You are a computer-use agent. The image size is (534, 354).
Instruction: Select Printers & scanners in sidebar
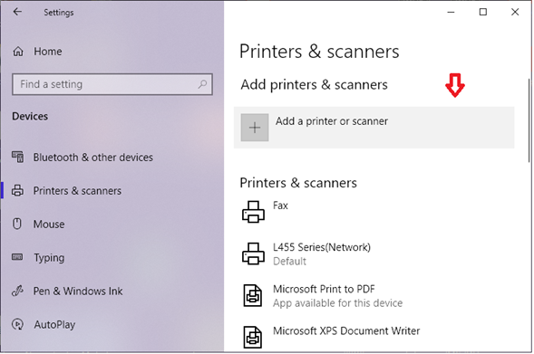coord(77,191)
